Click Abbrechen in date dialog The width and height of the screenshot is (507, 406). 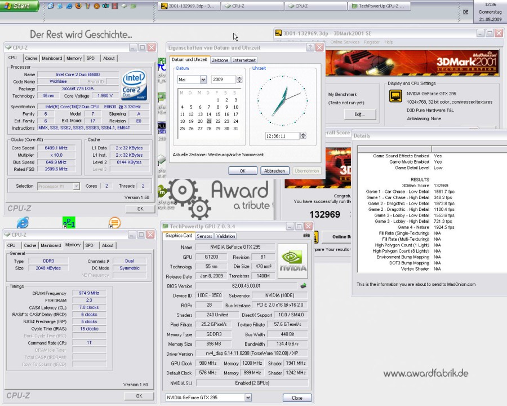pos(274,171)
